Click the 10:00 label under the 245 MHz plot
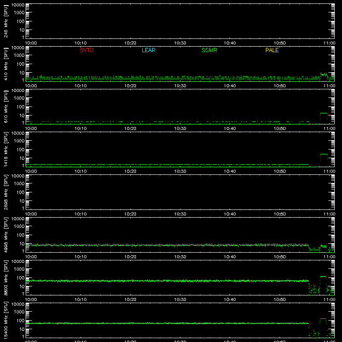Image resolution: width=342 pixels, height=342 pixels. point(31,43)
